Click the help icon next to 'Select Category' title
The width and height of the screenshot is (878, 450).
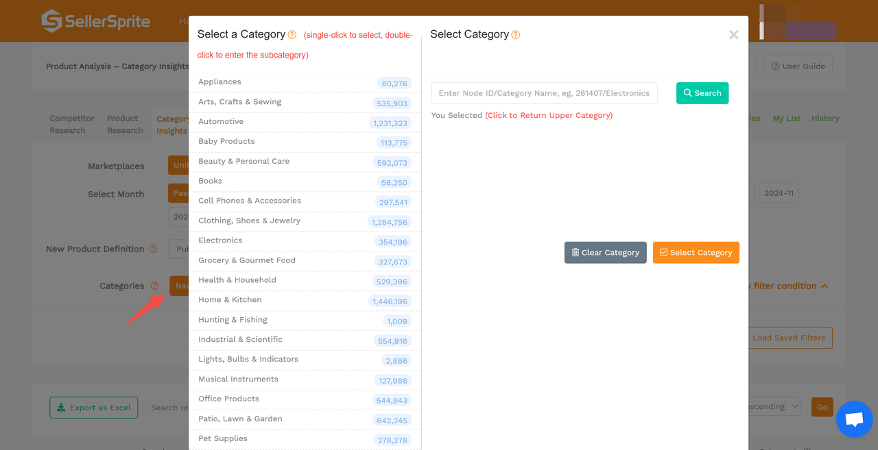pos(517,34)
